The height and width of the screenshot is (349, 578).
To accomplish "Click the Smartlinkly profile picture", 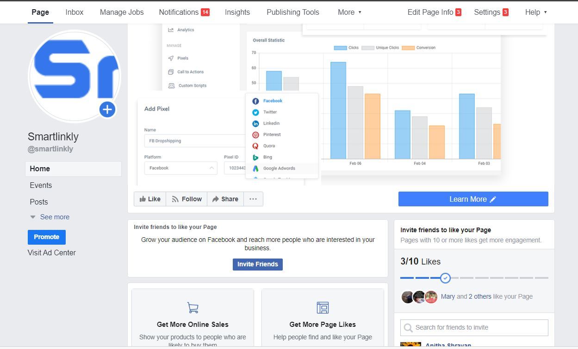I will pyautogui.click(x=75, y=76).
